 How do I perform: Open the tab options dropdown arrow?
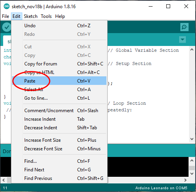tap(182, 39)
